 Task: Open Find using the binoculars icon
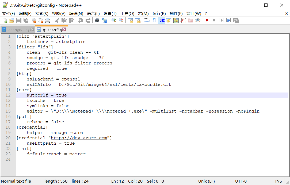(97, 20)
